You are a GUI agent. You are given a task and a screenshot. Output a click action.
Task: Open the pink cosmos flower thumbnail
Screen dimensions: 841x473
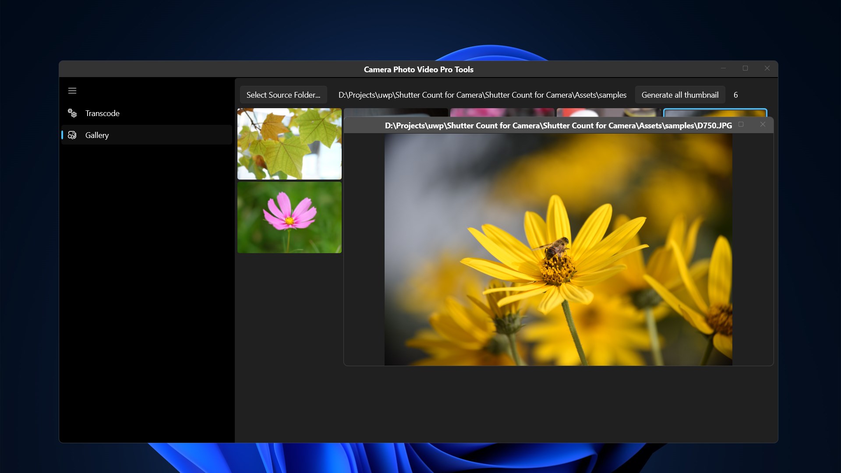289,217
